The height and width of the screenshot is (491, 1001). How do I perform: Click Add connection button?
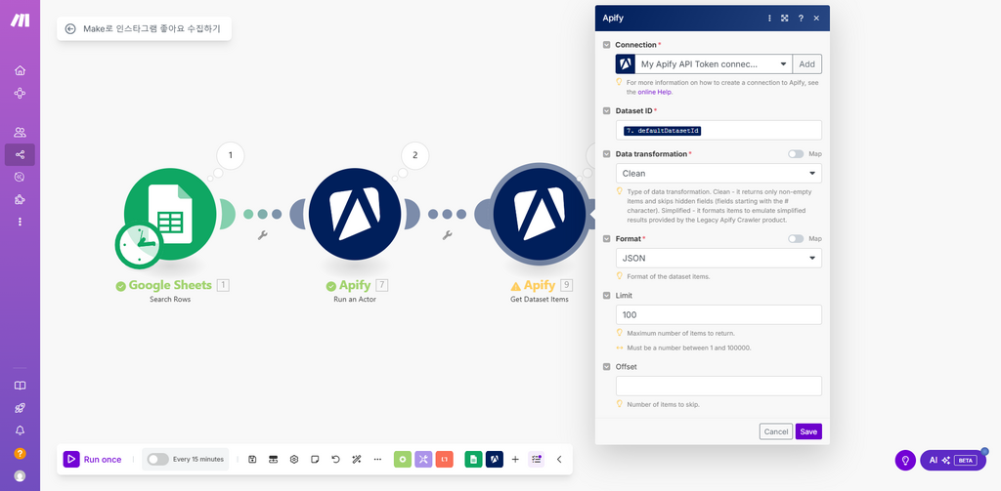(x=806, y=64)
